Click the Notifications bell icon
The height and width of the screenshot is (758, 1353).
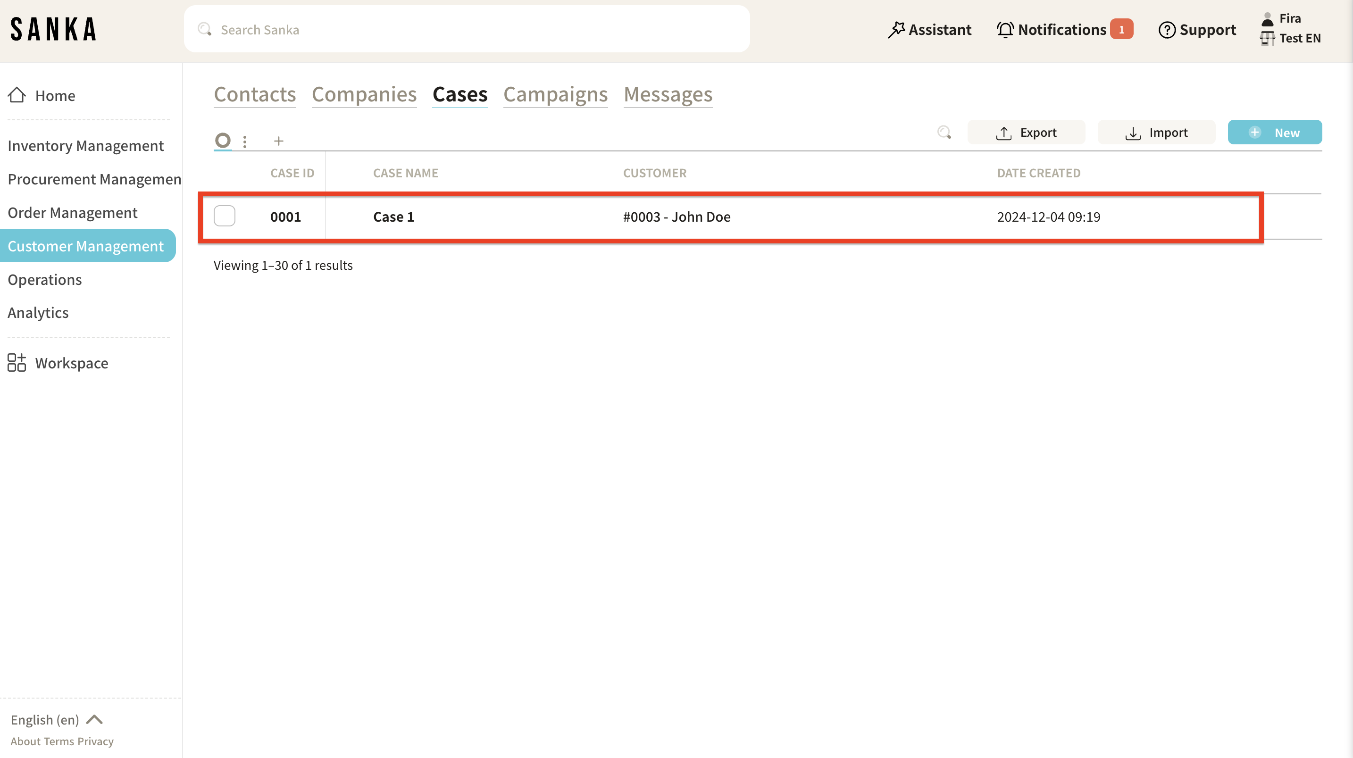click(x=1005, y=30)
